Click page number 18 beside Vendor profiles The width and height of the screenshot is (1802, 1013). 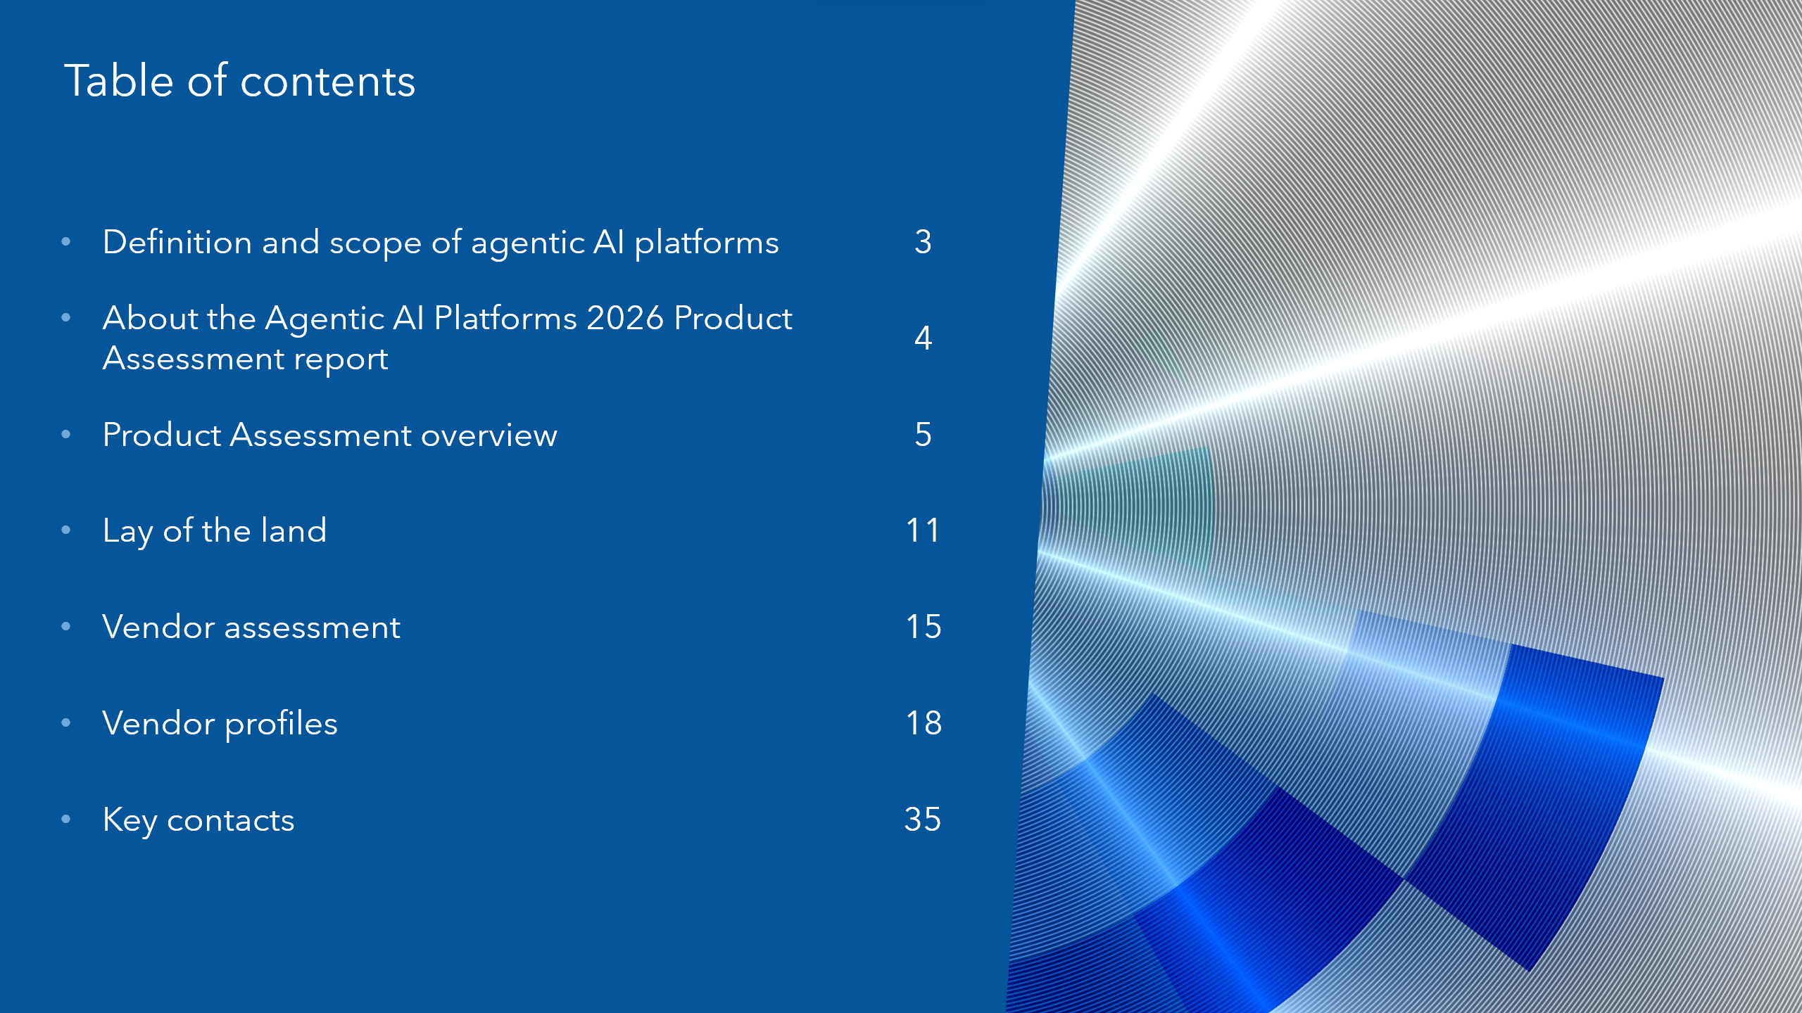click(923, 723)
